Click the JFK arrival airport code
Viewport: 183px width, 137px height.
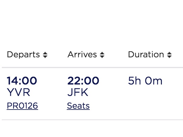(78, 92)
